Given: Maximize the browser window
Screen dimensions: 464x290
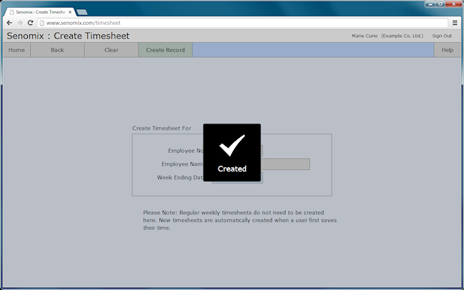Looking at the screenshot, I should click(440, 4).
